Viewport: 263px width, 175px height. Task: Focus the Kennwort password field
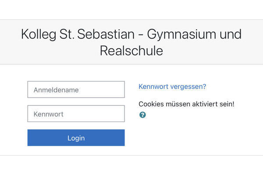[x=76, y=114]
